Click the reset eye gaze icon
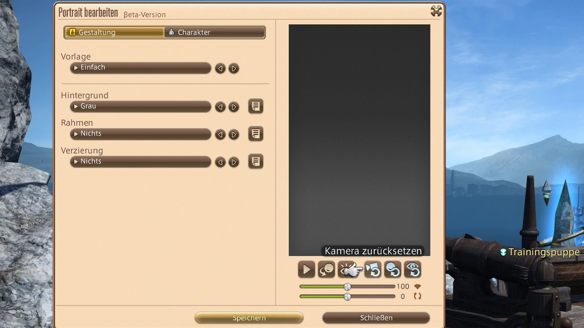 pos(413,269)
